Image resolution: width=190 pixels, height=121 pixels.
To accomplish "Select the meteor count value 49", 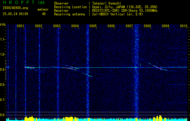I will click(44, 14).
